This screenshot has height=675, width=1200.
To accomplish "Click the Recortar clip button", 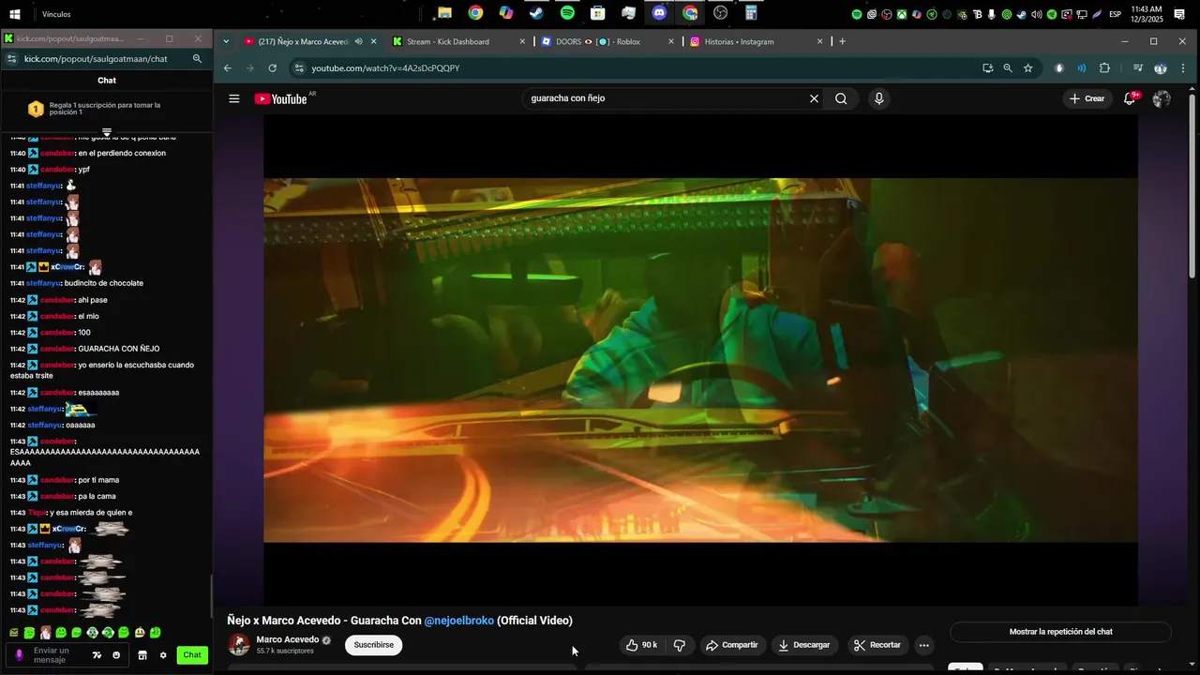I will pyautogui.click(x=877, y=645).
